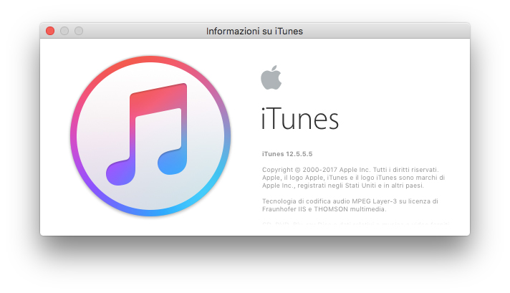510x293 pixels.
Task: Click the 'Copyright © 2000-2017 Apple Inc.' line
Action: 350,170
